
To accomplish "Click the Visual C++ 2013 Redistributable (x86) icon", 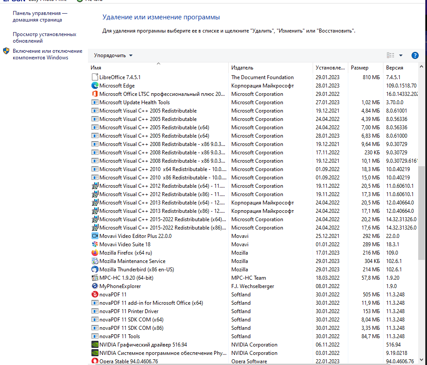I will [95, 211].
